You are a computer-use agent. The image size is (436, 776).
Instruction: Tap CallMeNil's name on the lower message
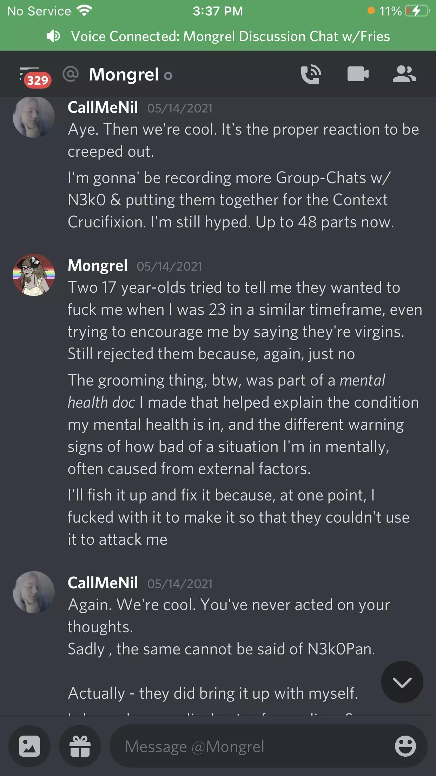coord(103,583)
